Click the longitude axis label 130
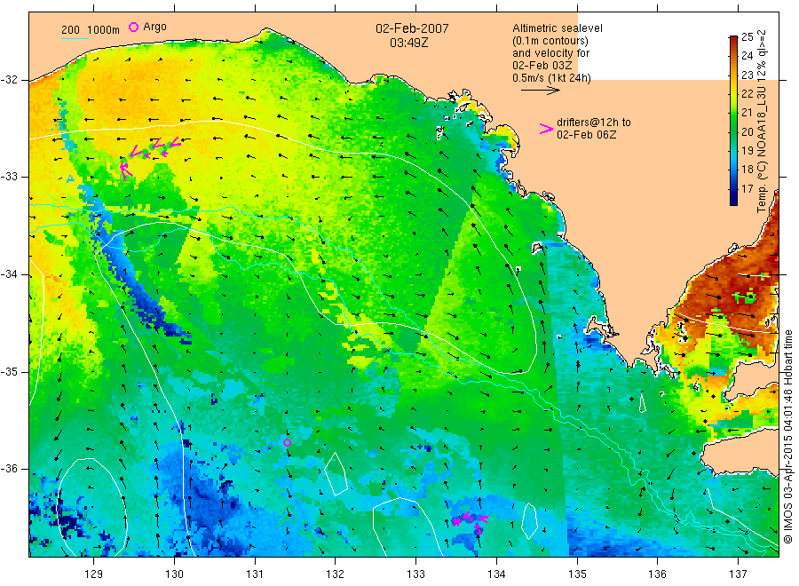This screenshot has width=799, height=586. tap(174, 574)
